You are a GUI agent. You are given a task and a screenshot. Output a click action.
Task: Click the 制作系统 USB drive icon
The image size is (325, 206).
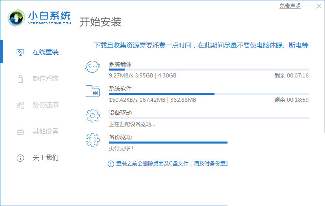(20, 79)
